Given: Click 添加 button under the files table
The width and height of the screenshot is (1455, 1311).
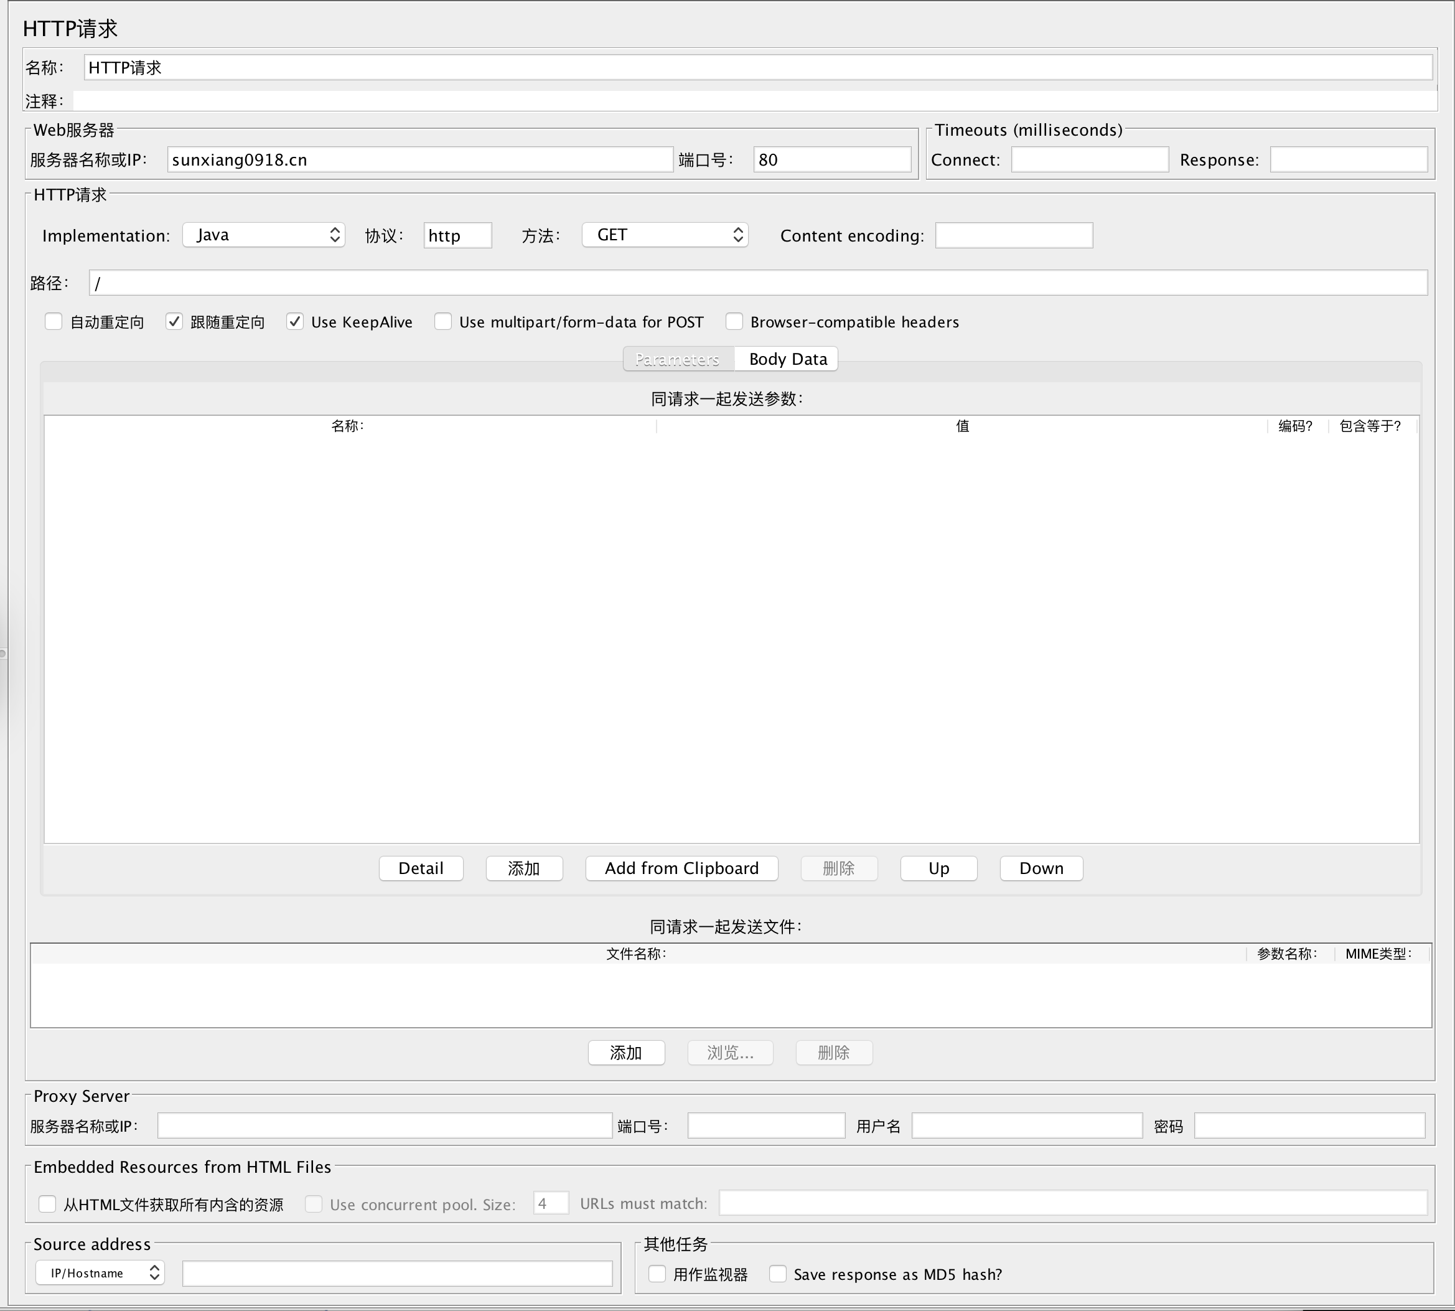Looking at the screenshot, I should point(625,1053).
